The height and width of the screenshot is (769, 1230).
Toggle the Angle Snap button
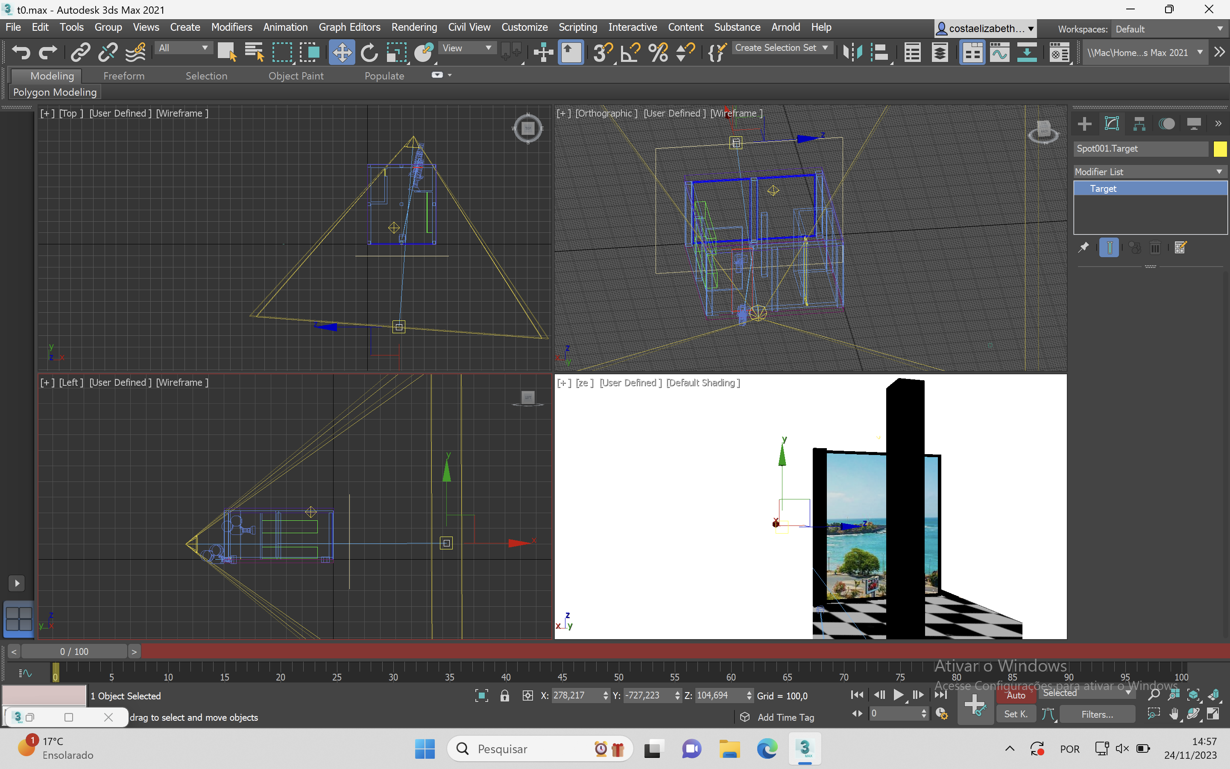(x=631, y=53)
